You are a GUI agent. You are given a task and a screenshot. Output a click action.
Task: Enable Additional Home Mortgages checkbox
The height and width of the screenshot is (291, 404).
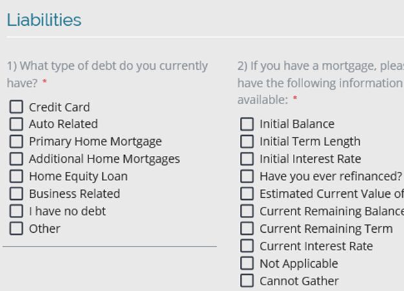16,159
